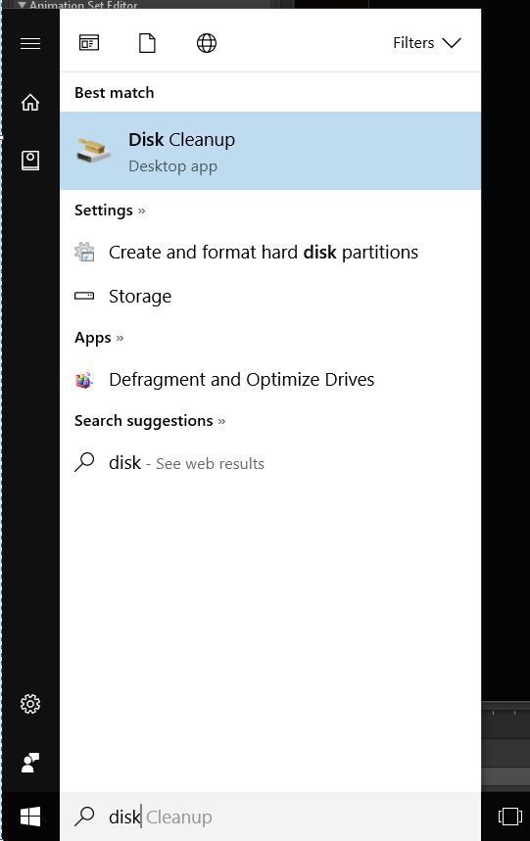Select the Feedback person icon
Screen dimensions: 530x841
coord(30,763)
